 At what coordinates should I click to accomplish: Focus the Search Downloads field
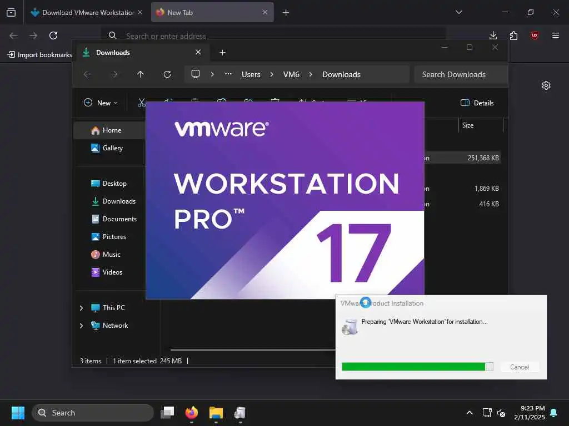click(461, 74)
